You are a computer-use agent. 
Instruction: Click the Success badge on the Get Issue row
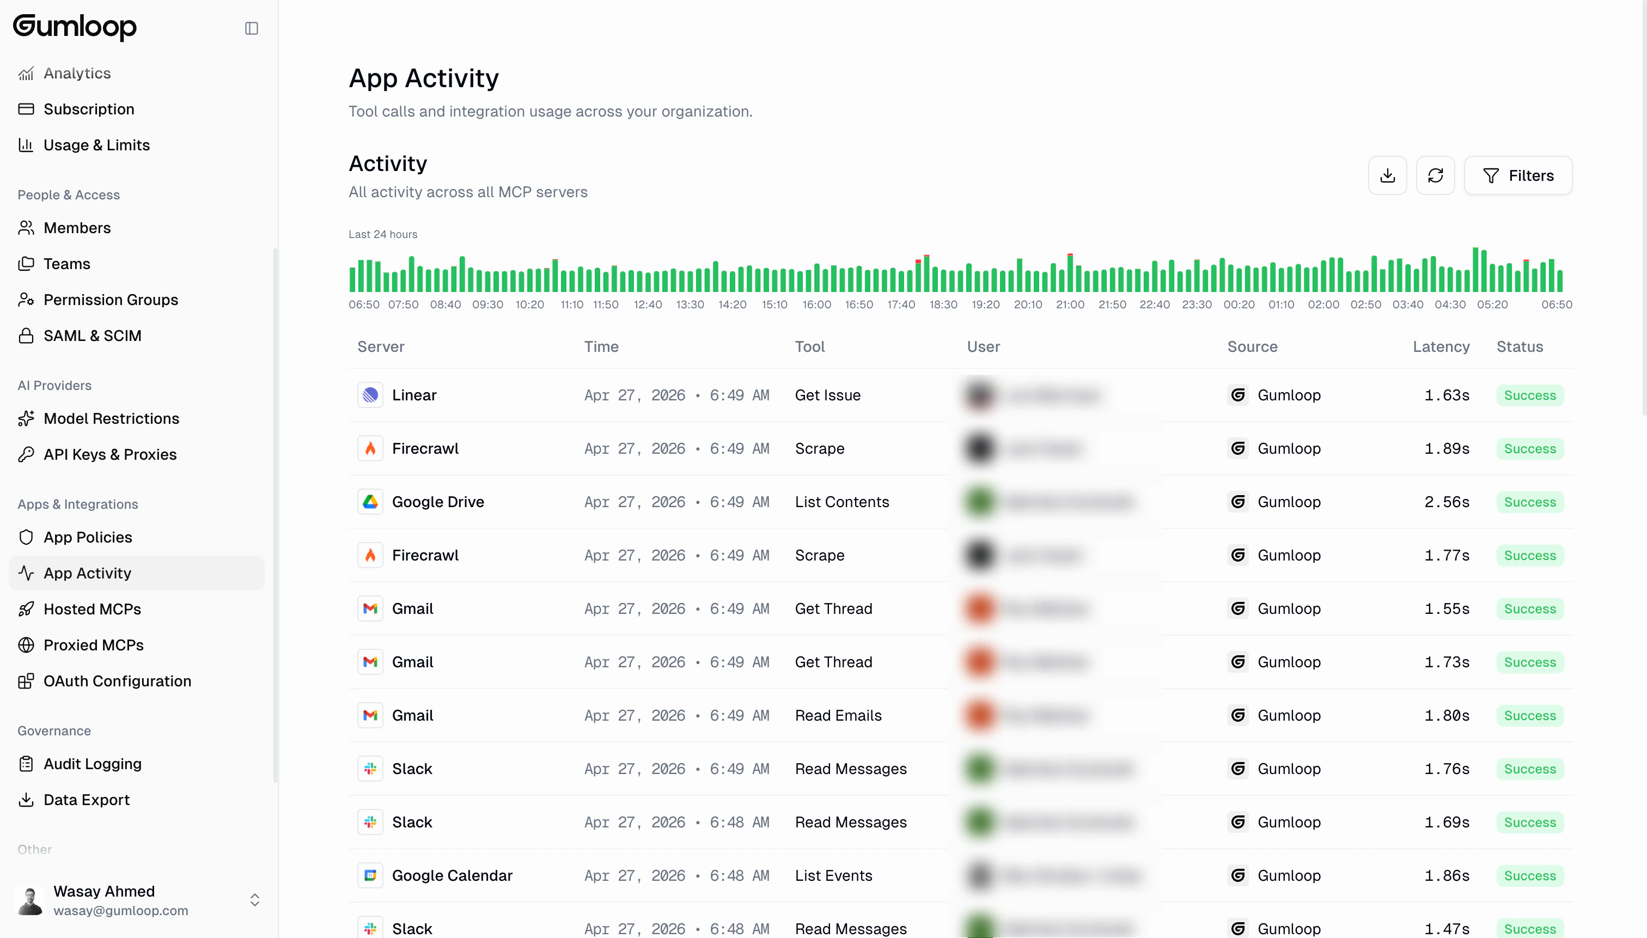(x=1530, y=394)
